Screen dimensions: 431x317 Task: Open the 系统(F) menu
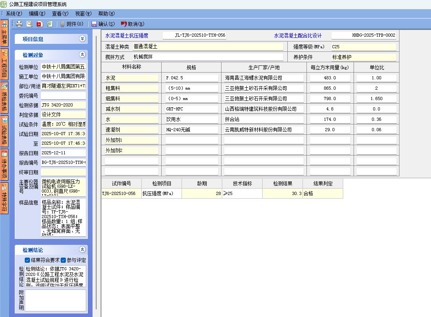click(x=14, y=14)
